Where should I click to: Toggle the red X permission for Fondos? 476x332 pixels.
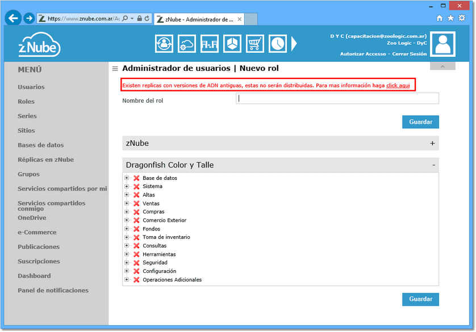coord(136,229)
